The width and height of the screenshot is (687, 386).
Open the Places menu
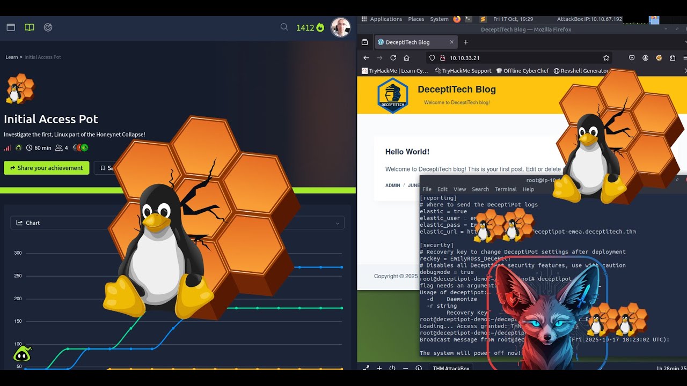tap(416, 19)
